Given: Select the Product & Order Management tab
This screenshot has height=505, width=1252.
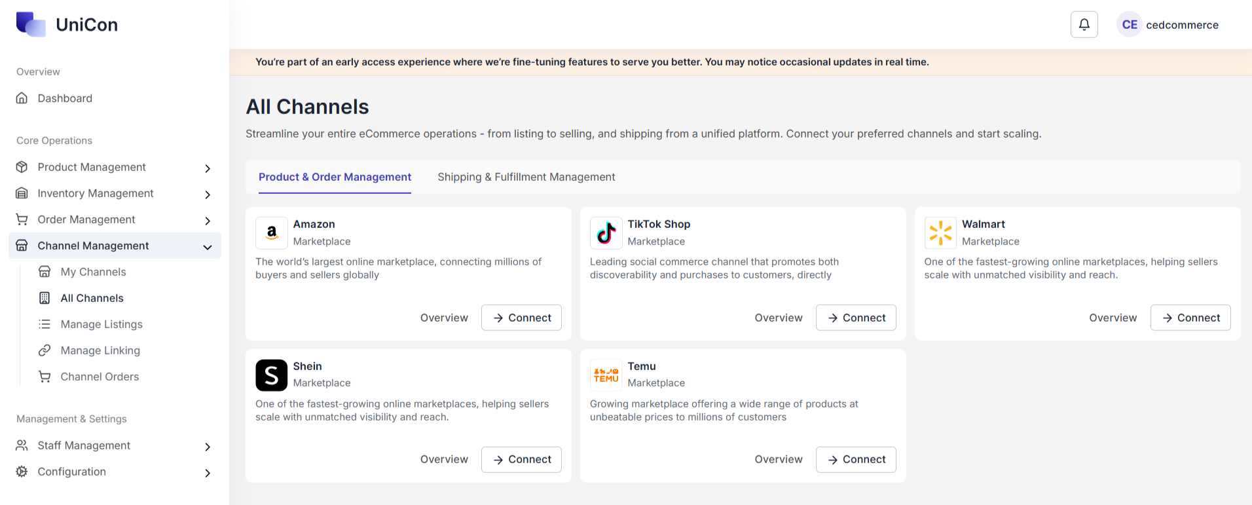Looking at the screenshot, I should click(335, 177).
